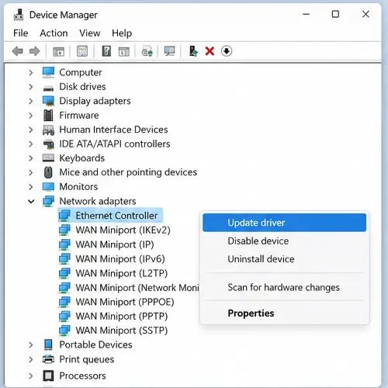The image size is (388, 388).
Task: Click the IDE ATA/ATAPI controllers icon
Action: (49, 144)
